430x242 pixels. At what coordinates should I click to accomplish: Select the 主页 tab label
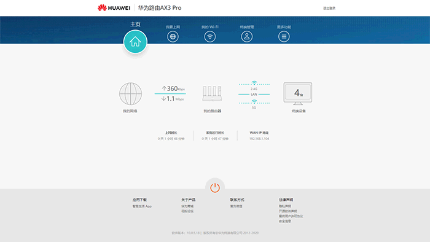135,25
